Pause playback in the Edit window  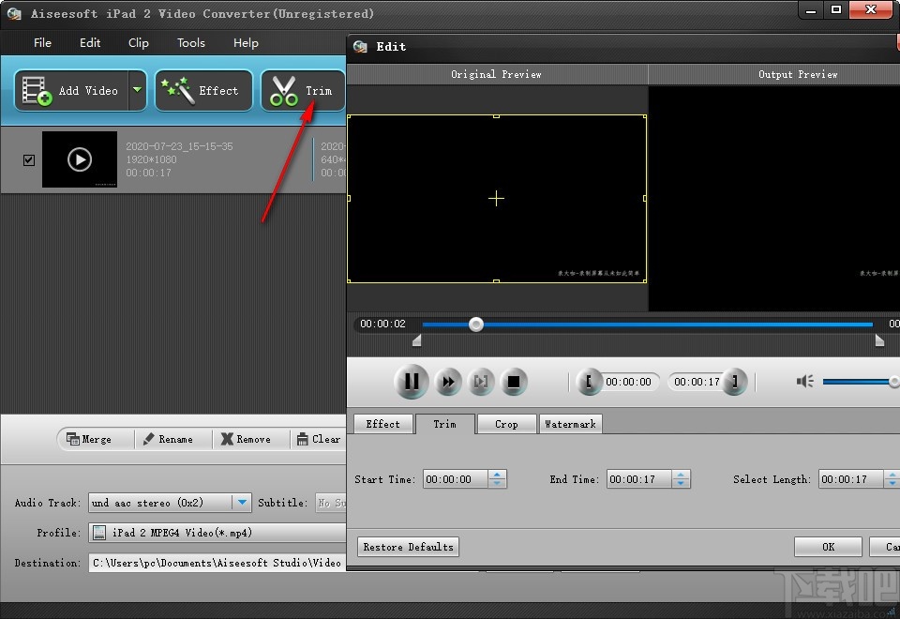tap(411, 382)
